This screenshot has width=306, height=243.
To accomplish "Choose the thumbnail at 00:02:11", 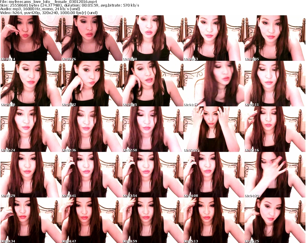I will pyautogui.click(x=275, y=84).
